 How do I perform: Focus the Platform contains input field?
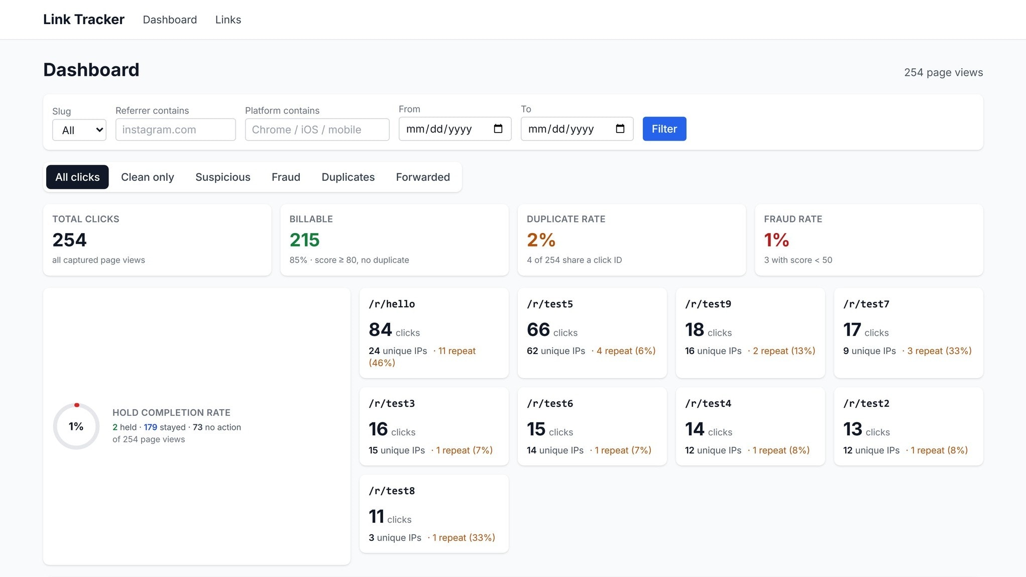317,130
